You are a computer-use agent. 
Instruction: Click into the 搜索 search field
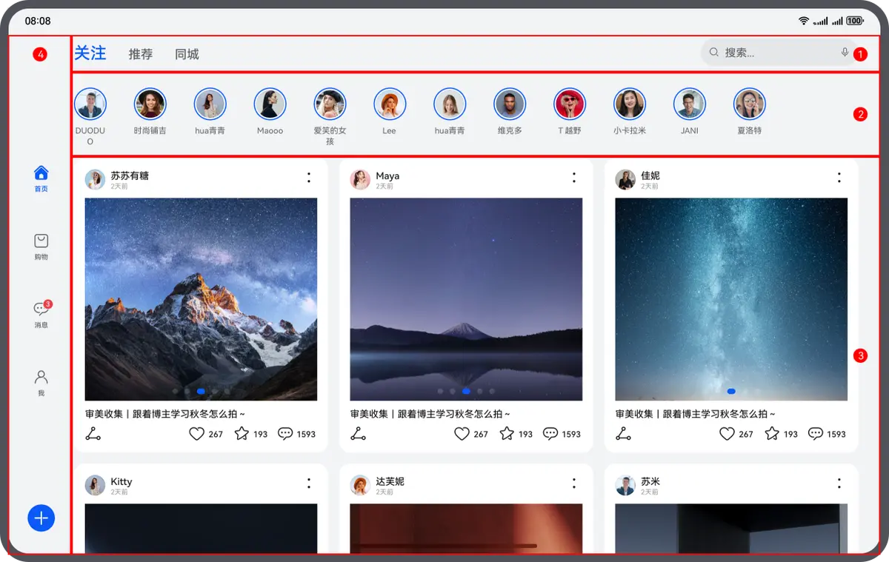(x=778, y=53)
